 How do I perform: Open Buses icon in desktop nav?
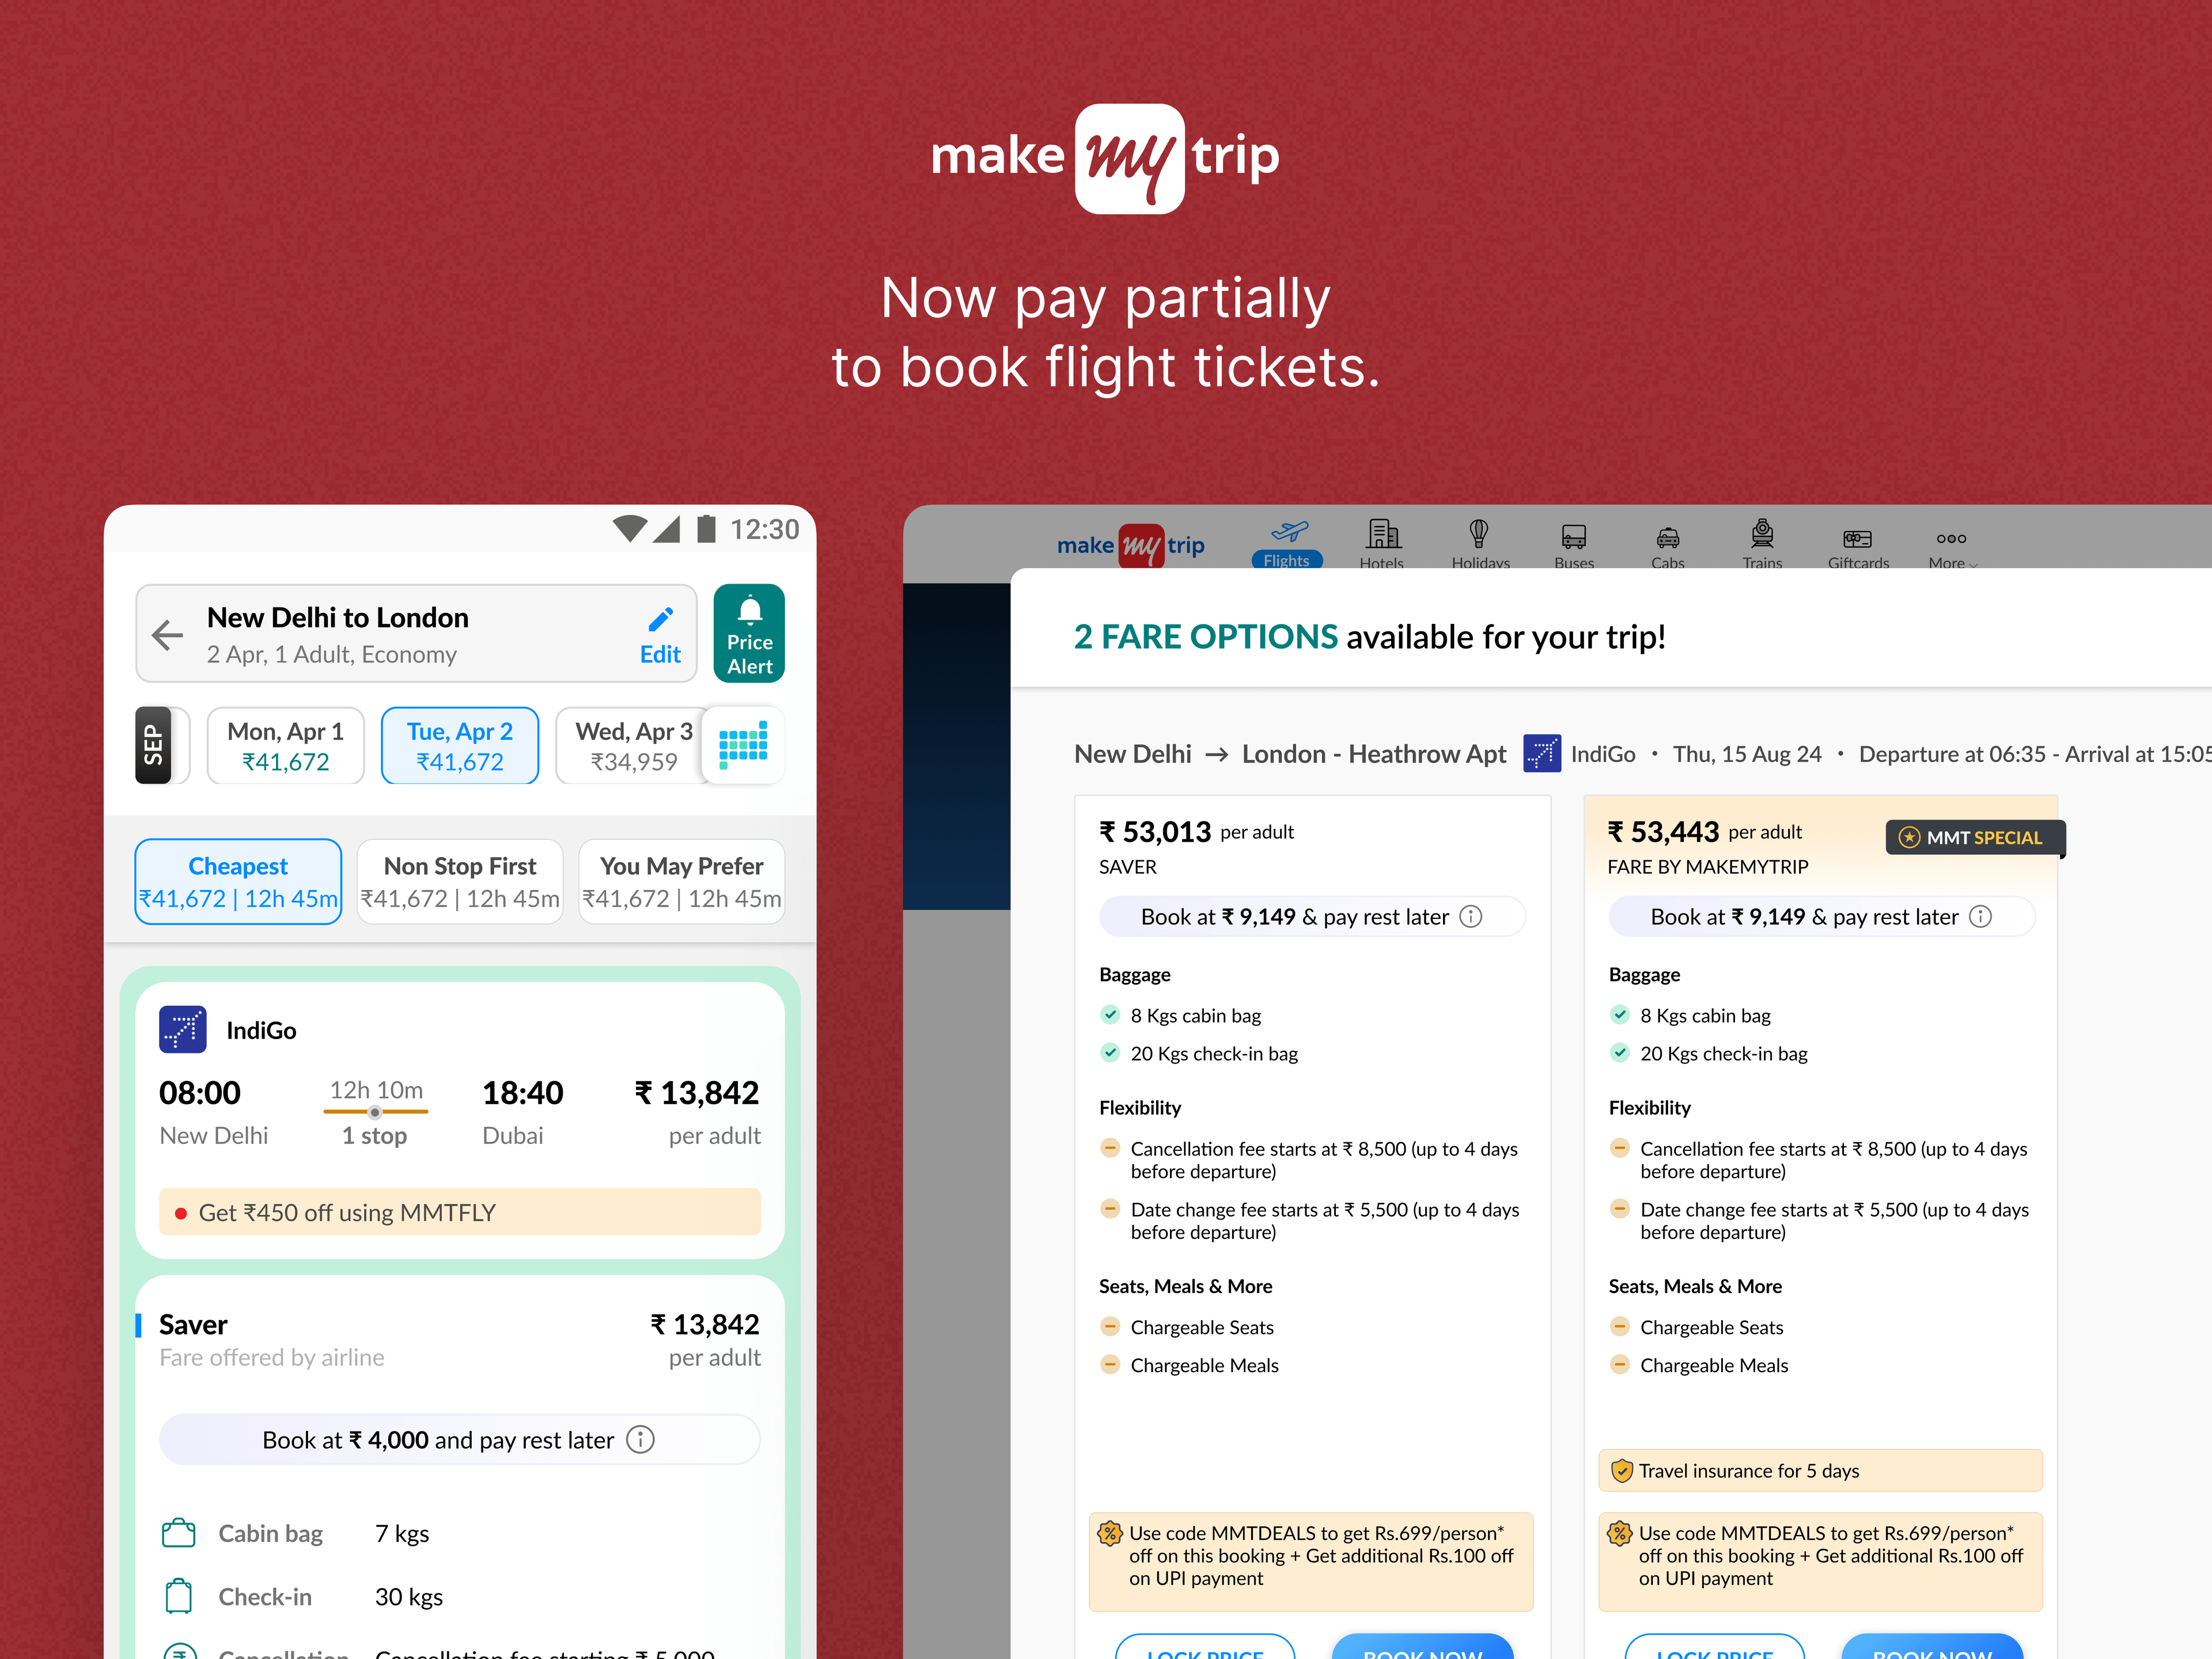[x=1574, y=537]
